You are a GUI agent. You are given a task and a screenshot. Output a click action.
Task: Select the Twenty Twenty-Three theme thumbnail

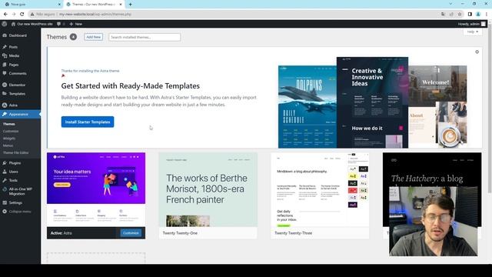(320, 190)
